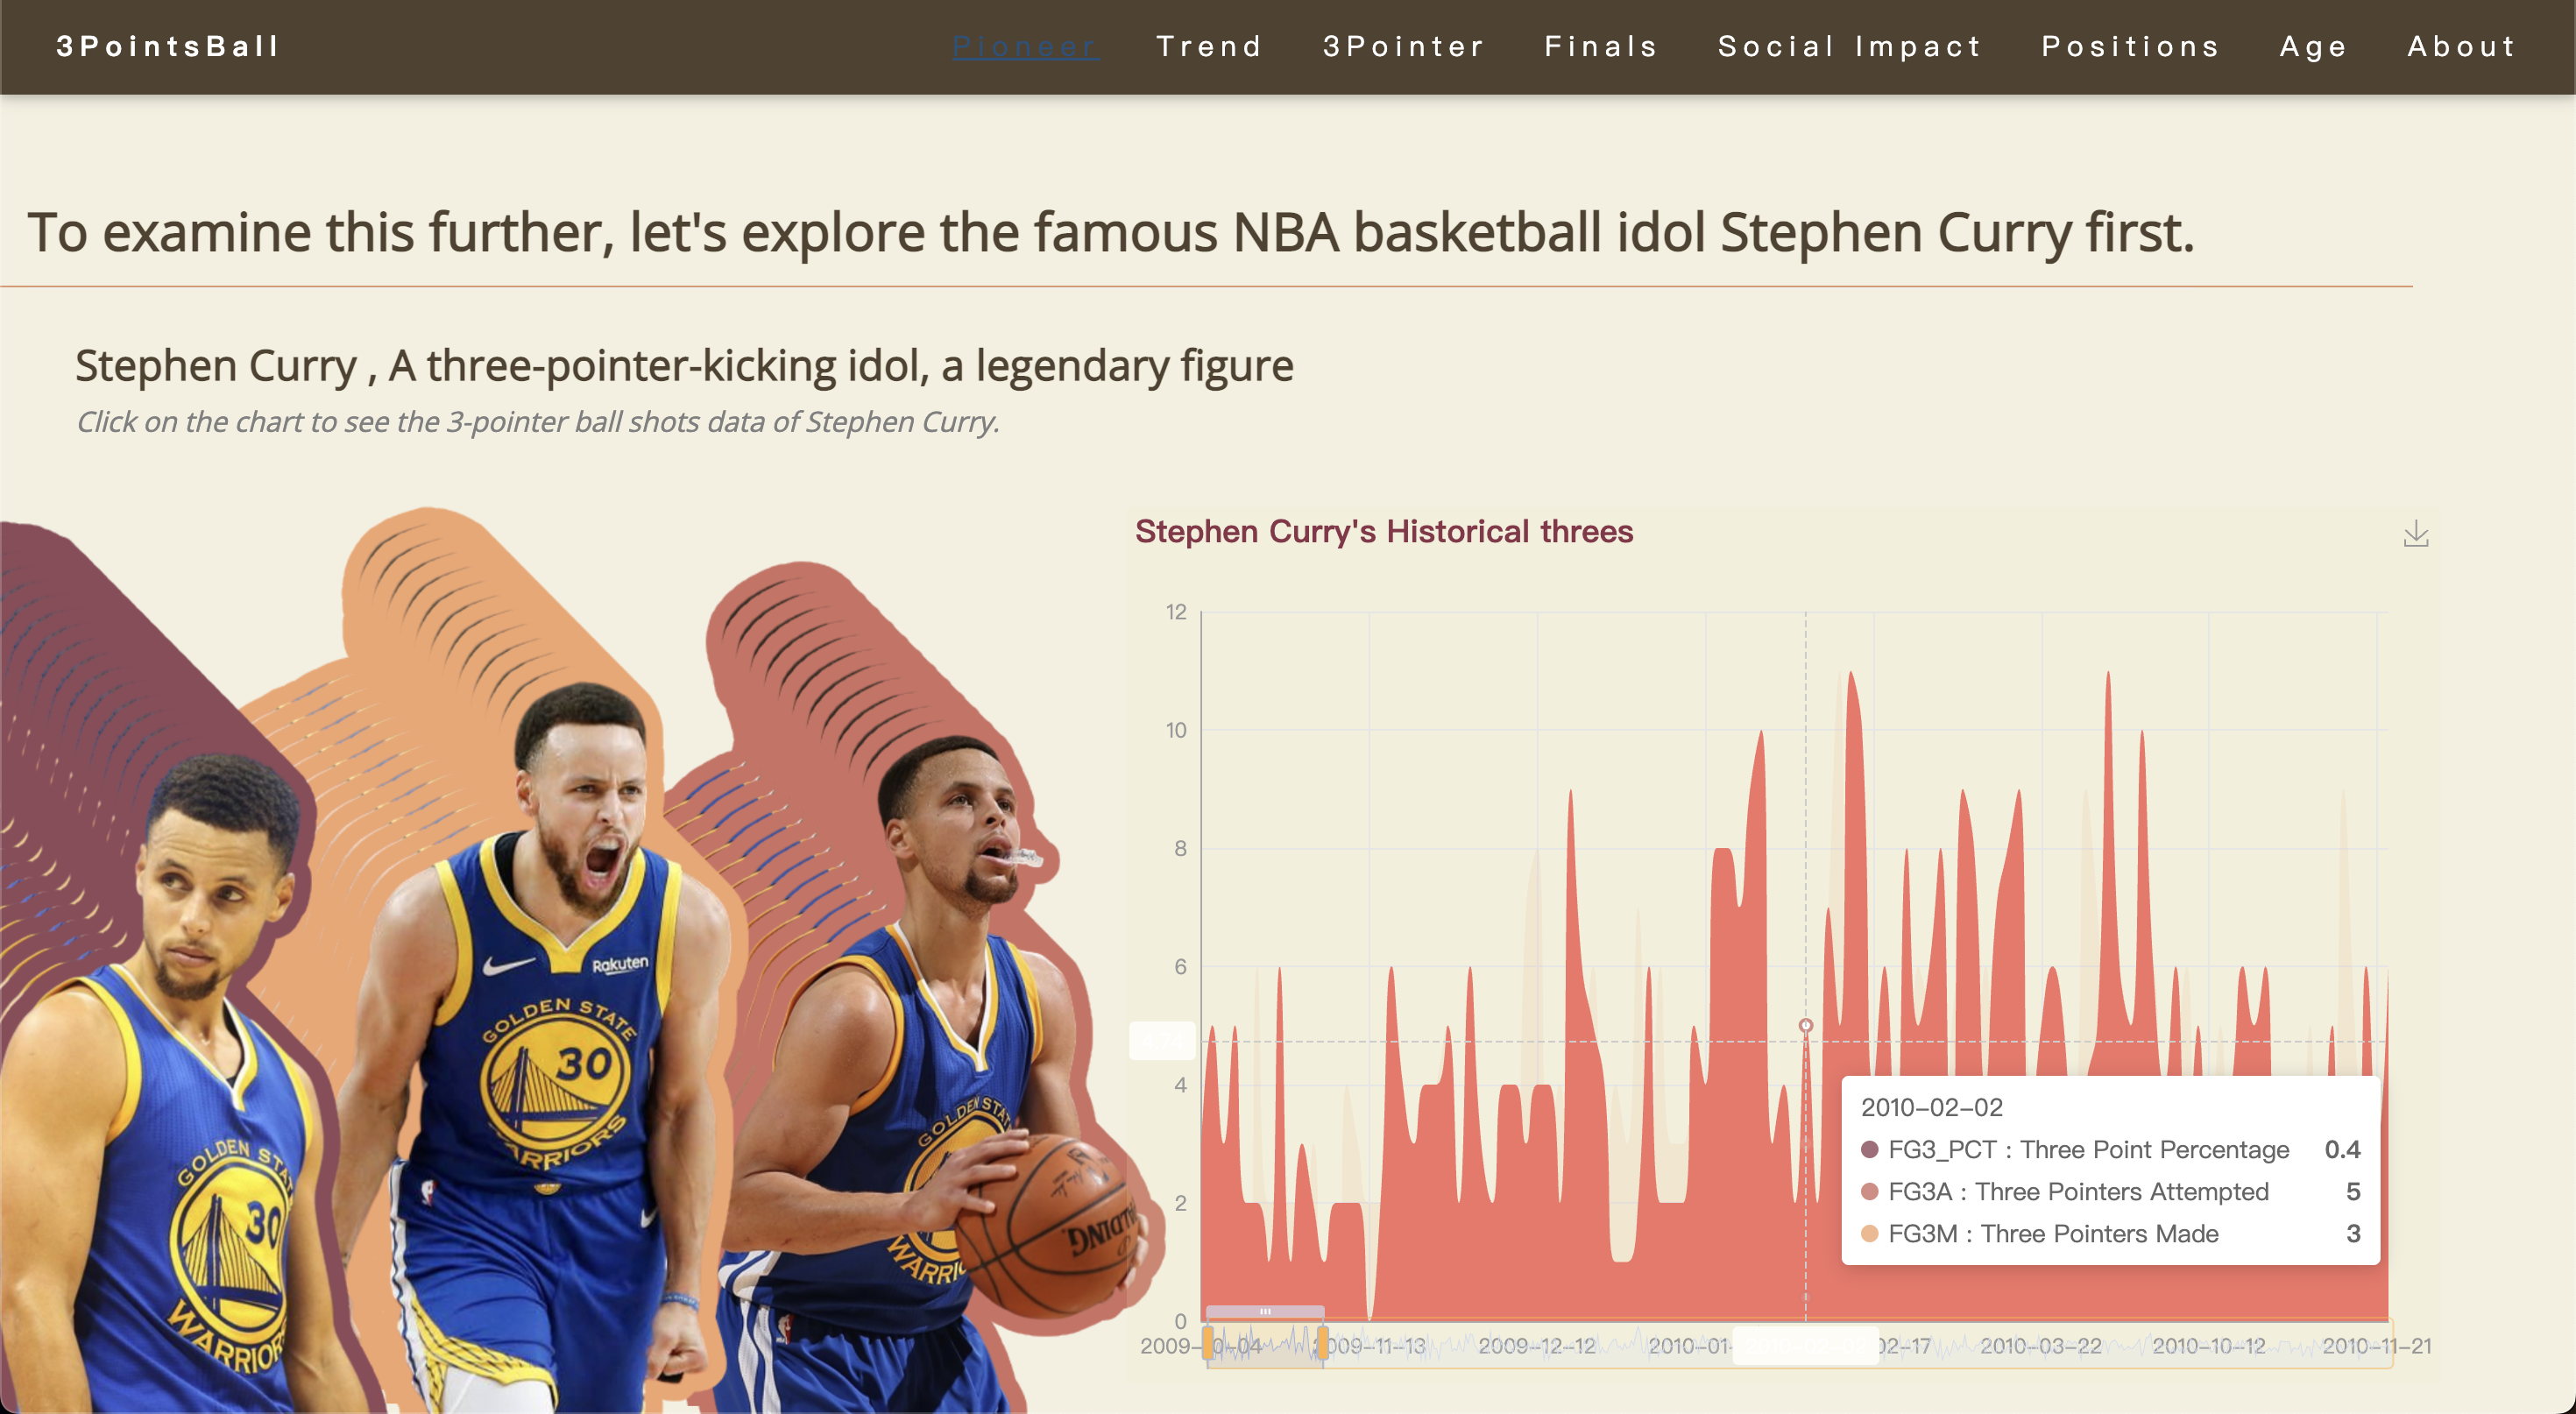
Task: Click the 3PointsBall site logo
Action: point(168,46)
